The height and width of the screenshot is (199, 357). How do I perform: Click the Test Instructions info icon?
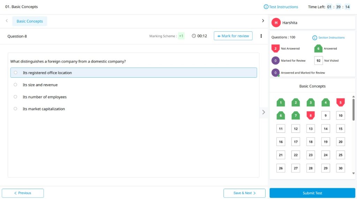[x=266, y=7]
